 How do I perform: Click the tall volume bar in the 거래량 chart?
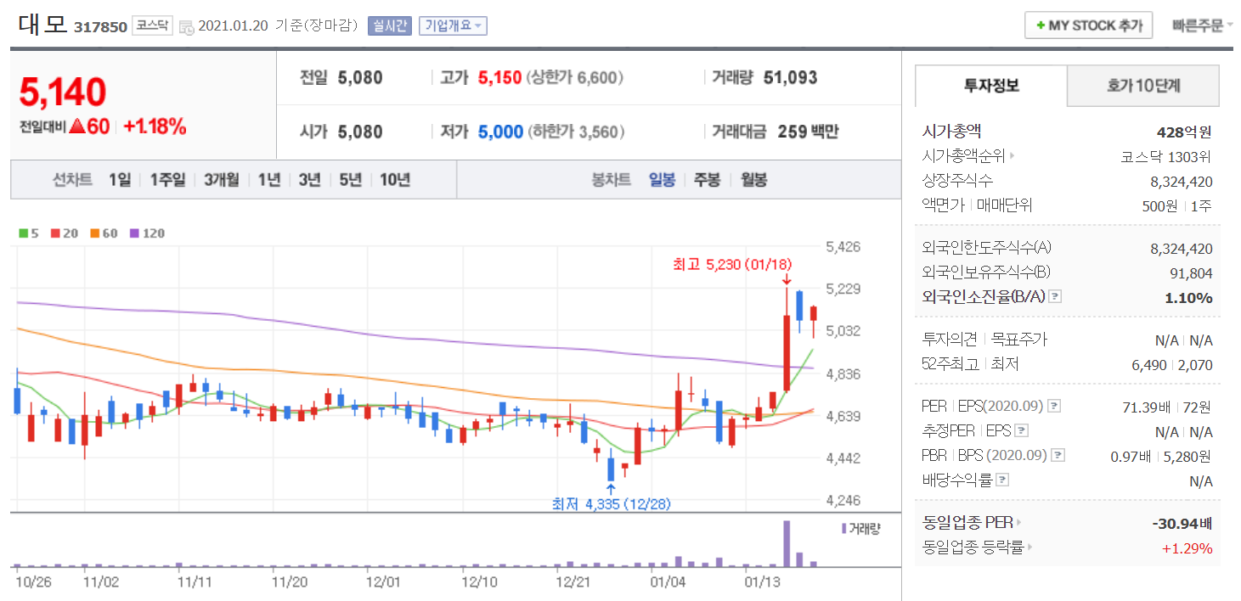[787, 543]
